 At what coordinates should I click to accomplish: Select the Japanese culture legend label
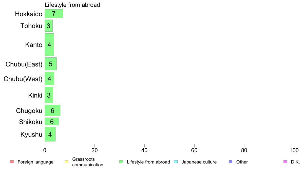(x=199, y=162)
